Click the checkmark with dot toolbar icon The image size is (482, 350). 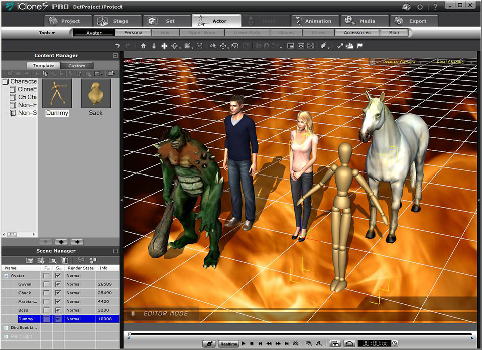click(340, 46)
